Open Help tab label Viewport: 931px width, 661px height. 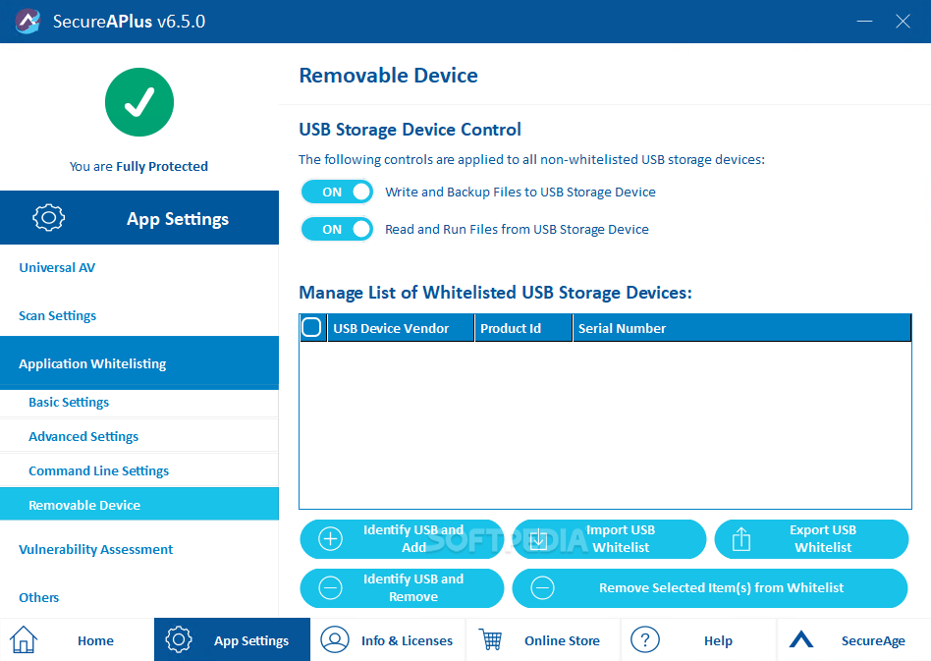pyautogui.click(x=718, y=640)
